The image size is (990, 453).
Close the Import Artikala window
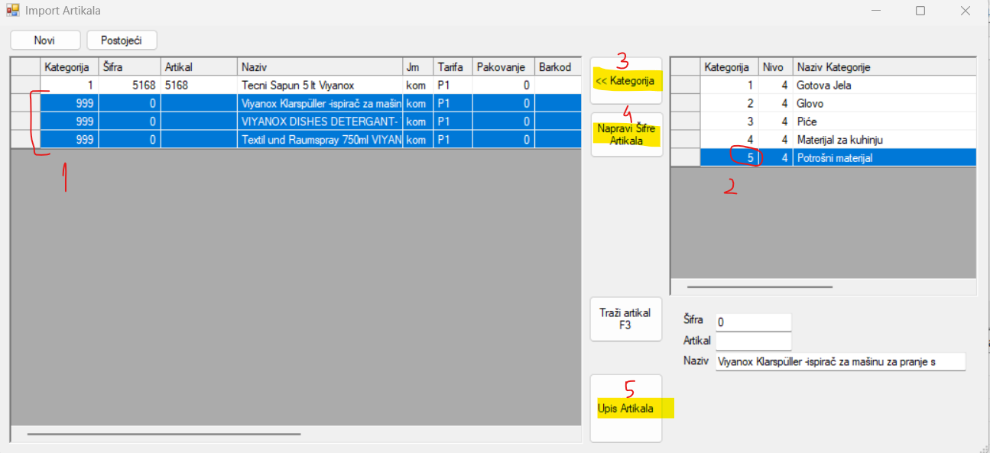click(x=966, y=11)
